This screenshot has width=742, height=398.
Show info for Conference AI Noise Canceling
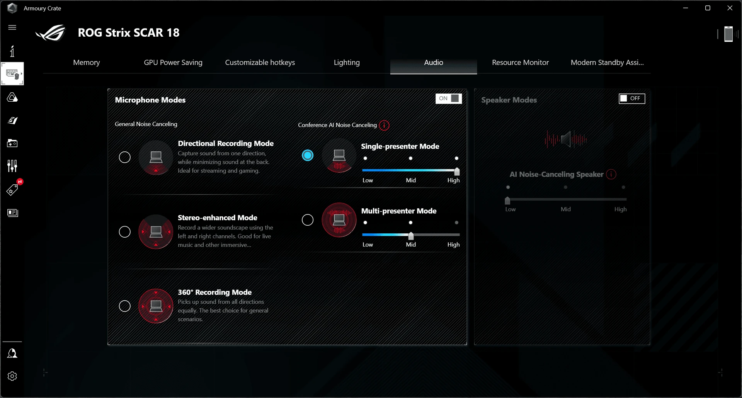click(x=384, y=125)
